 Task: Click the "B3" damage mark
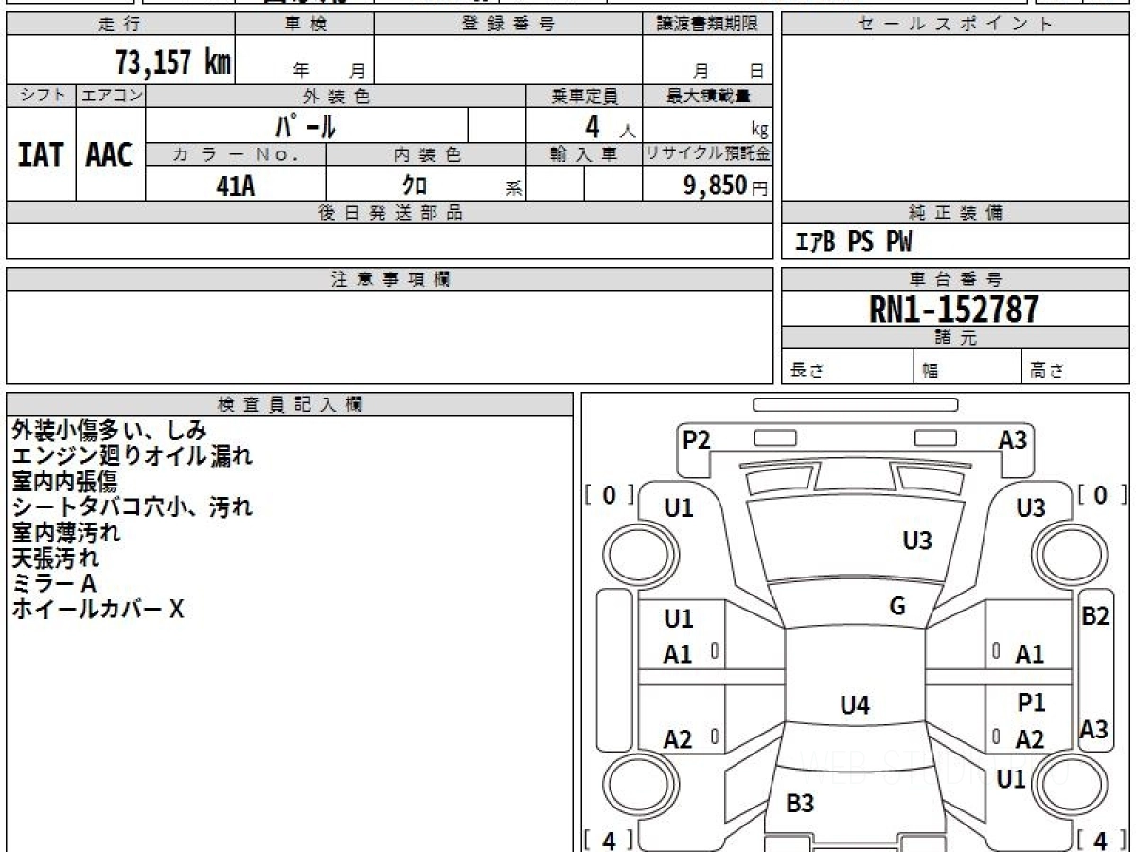point(800,804)
